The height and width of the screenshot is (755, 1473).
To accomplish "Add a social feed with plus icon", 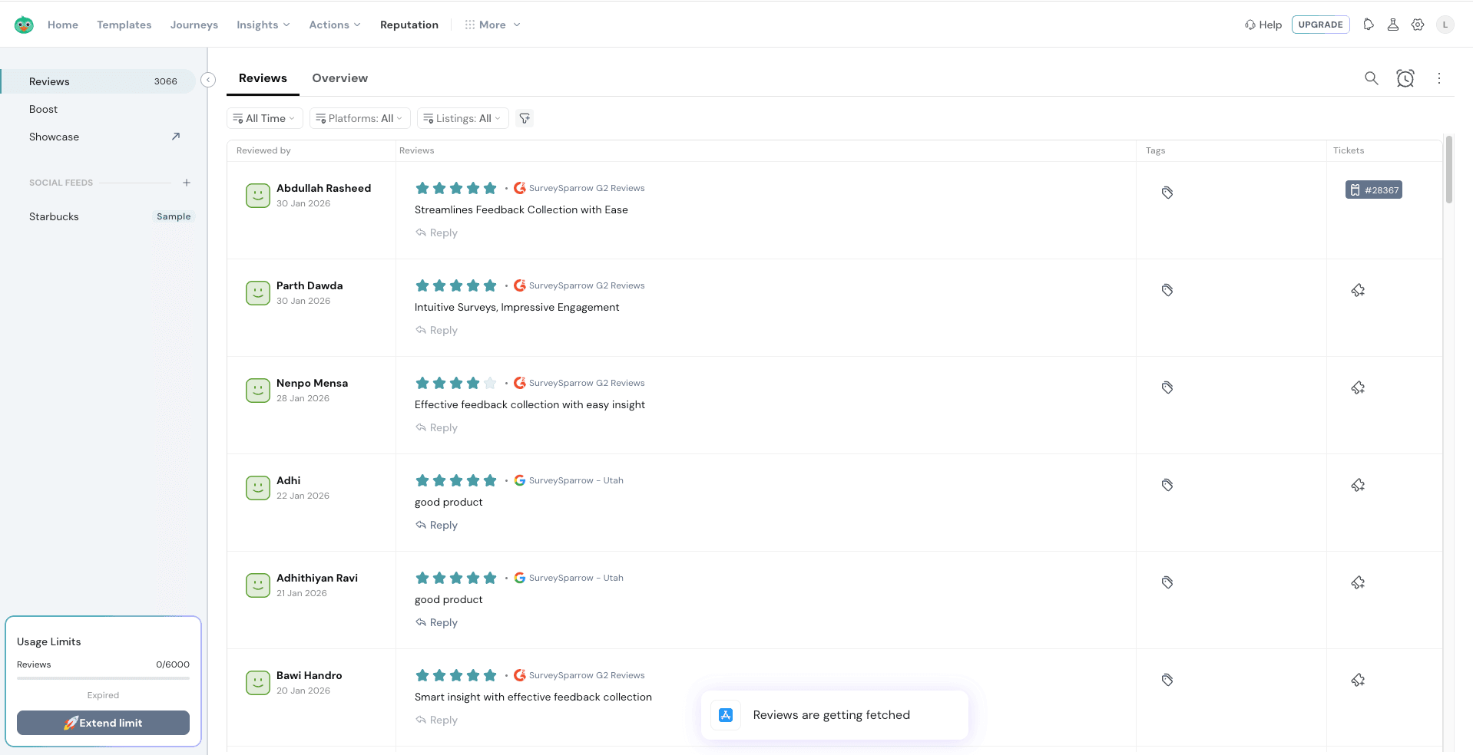I will [x=187, y=183].
